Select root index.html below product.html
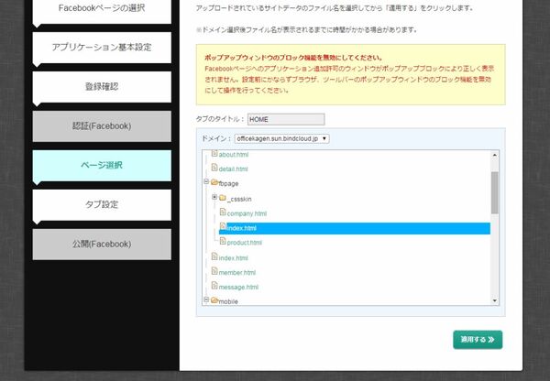The image size is (550, 381). coord(233,258)
